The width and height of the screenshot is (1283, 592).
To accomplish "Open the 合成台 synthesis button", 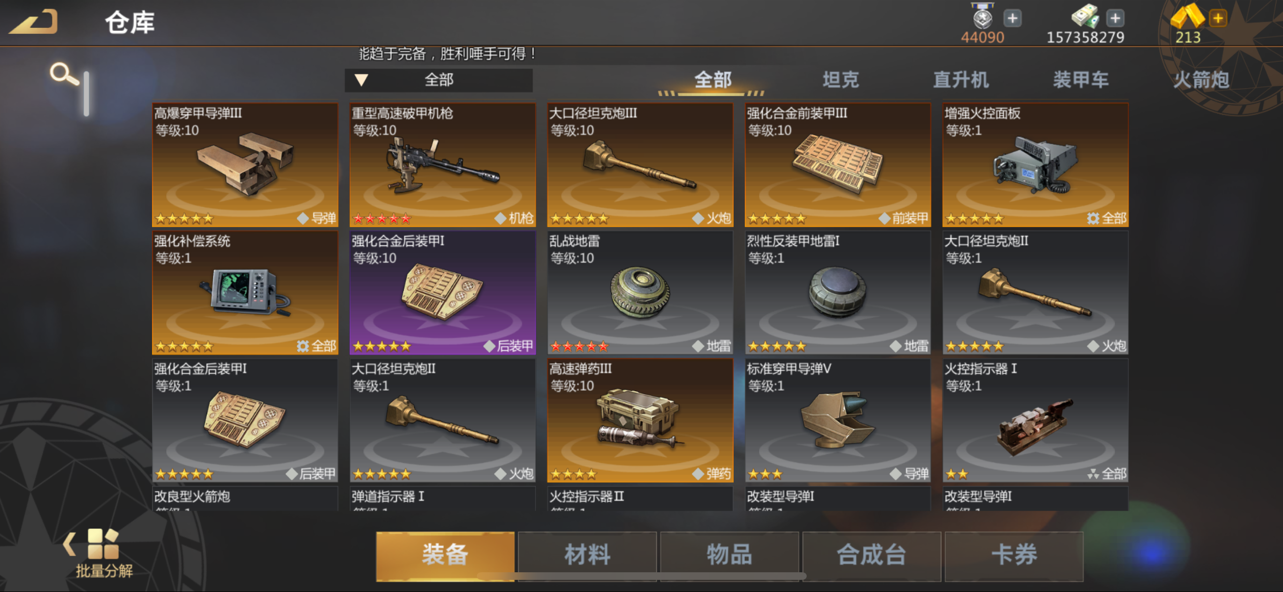I will point(872,555).
